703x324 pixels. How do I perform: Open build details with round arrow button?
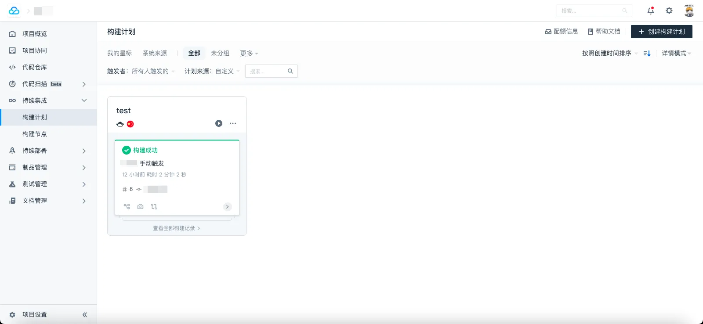228,207
